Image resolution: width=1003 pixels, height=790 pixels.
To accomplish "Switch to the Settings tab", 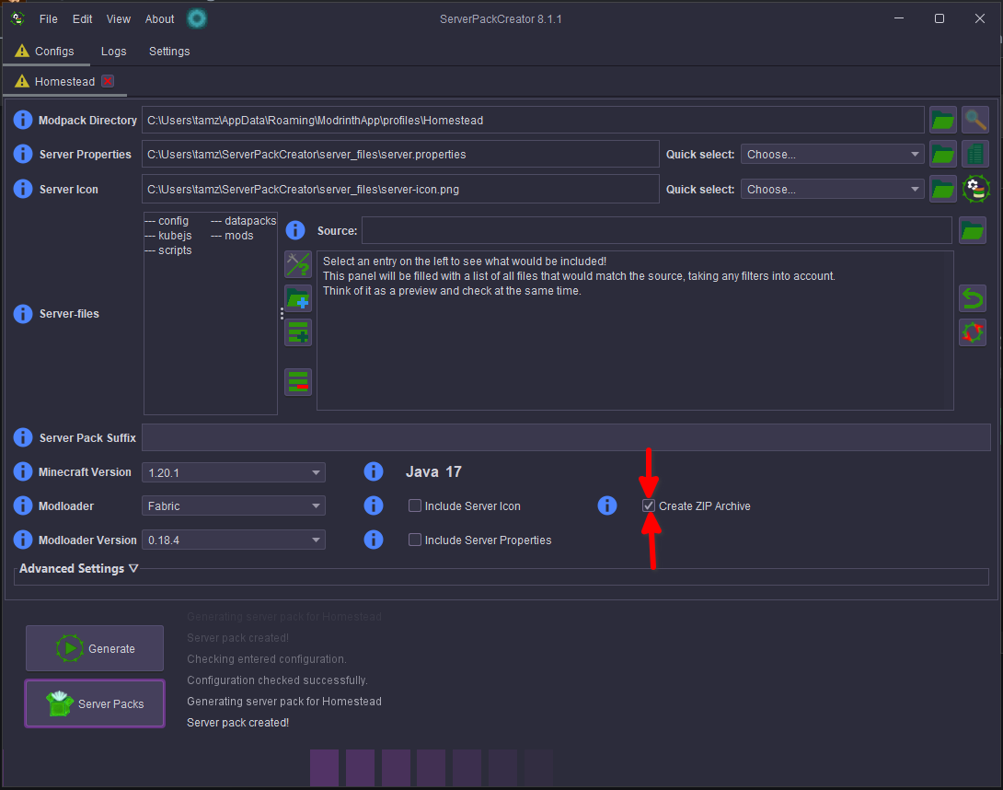I will coord(169,52).
